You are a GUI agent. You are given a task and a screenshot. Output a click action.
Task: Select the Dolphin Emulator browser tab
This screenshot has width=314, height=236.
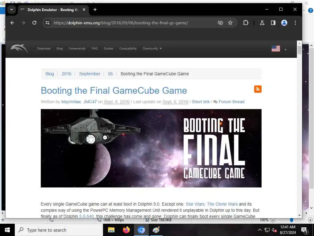tap(53, 10)
